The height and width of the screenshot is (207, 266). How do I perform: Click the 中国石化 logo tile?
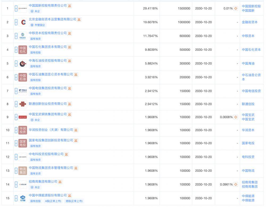pos(23,50)
